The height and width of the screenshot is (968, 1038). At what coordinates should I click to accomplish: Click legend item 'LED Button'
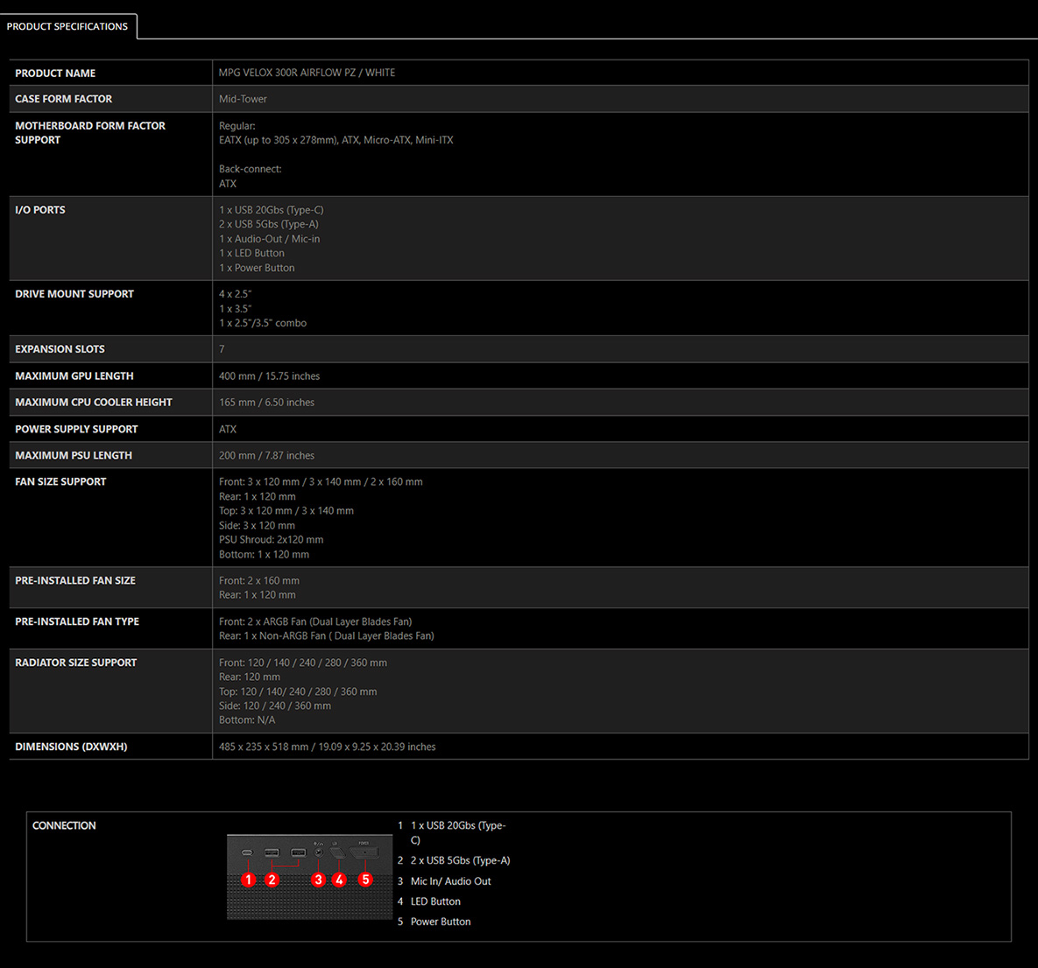click(x=435, y=901)
